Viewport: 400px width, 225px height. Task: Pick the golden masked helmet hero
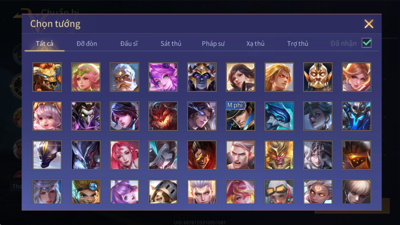[x=318, y=77]
